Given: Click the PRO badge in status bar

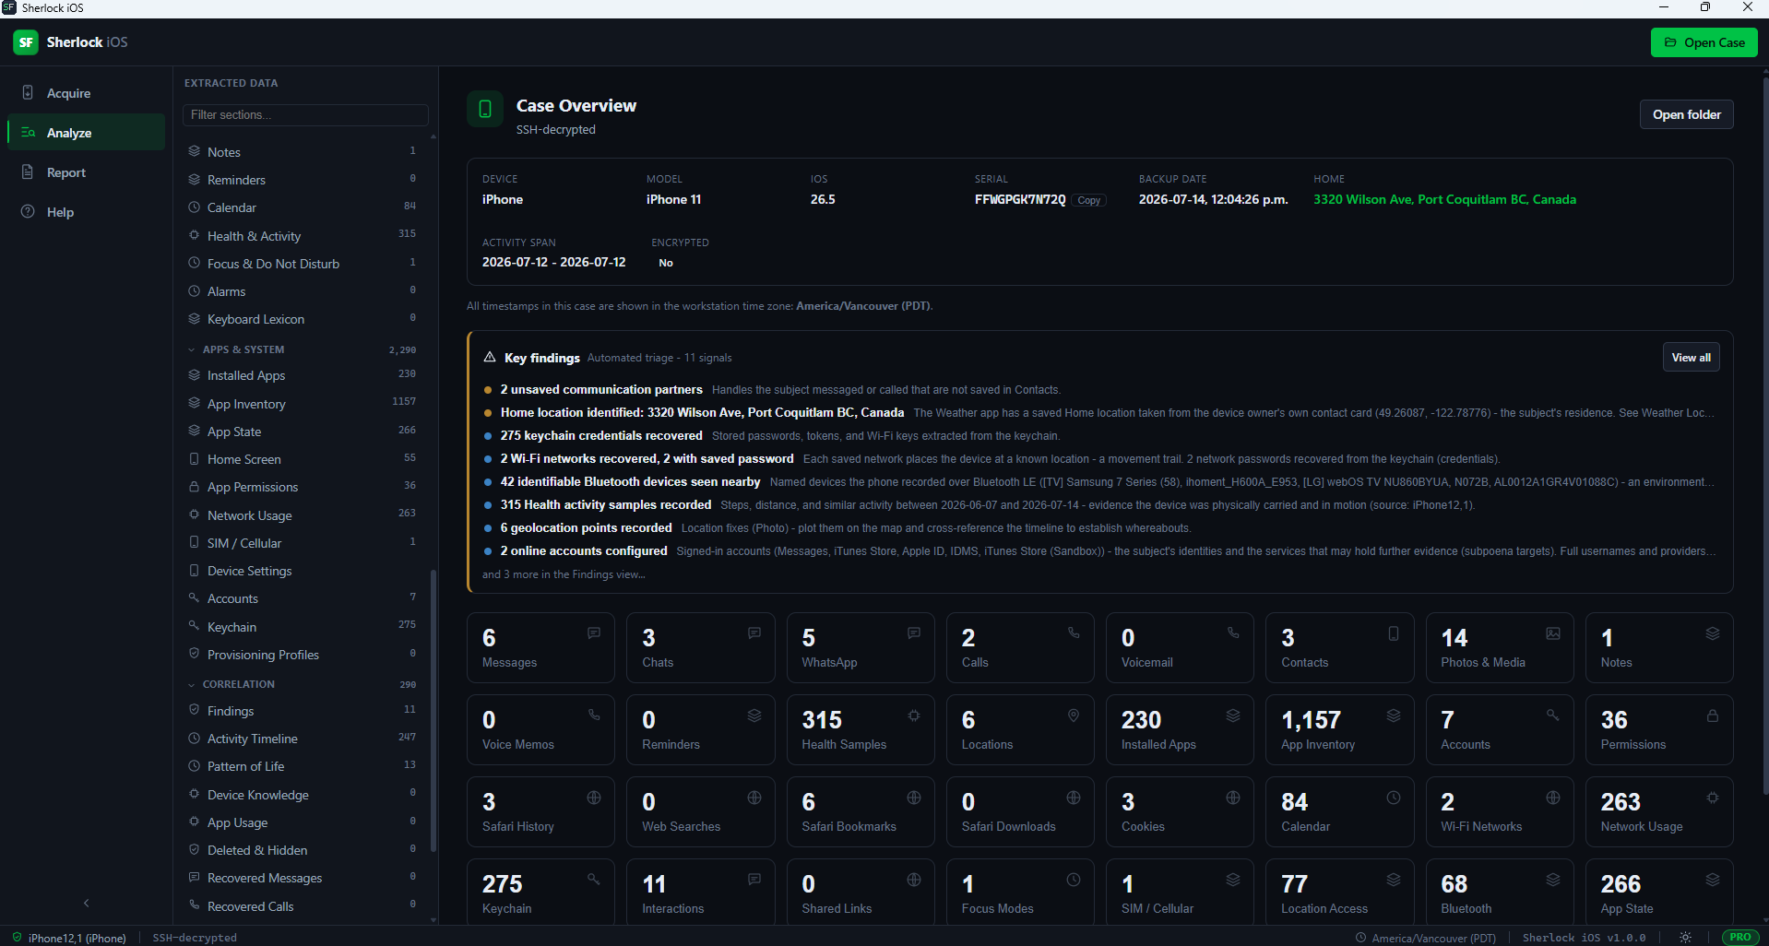Looking at the screenshot, I should click(x=1740, y=937).
